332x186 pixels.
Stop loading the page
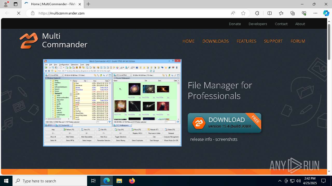click(19, 13)
